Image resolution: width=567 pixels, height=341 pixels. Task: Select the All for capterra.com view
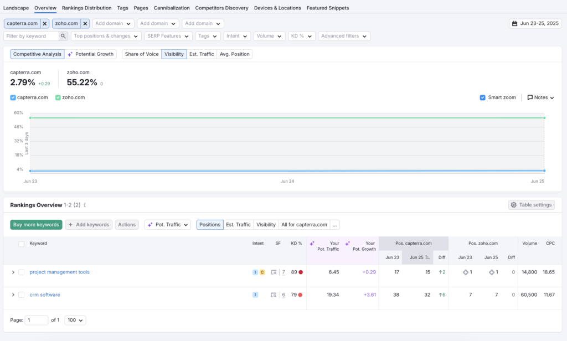tap(304, 225)
